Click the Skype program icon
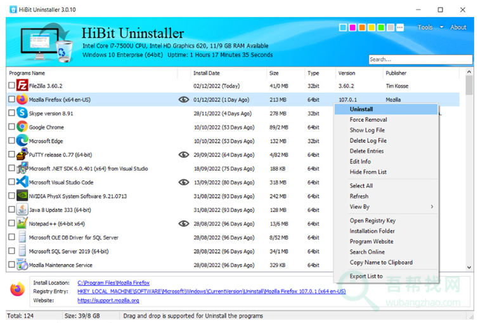 (x=22, y=113)
